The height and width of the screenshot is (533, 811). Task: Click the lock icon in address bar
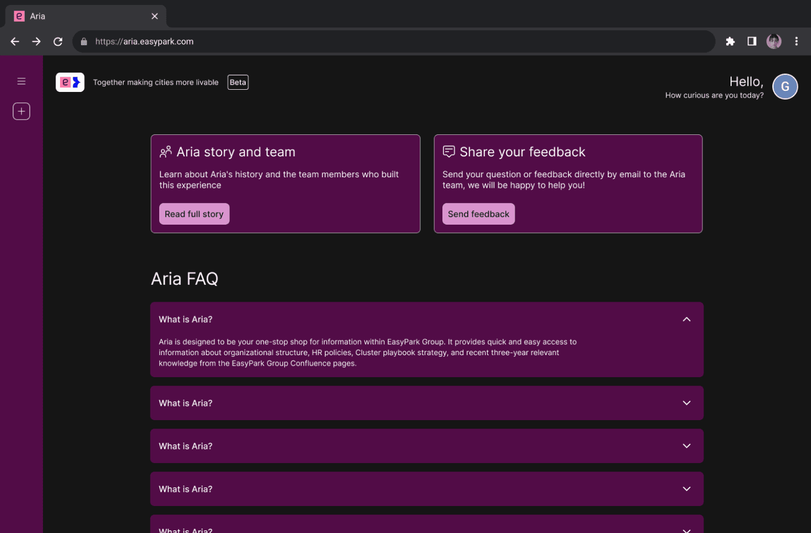[x=84, y=41]
